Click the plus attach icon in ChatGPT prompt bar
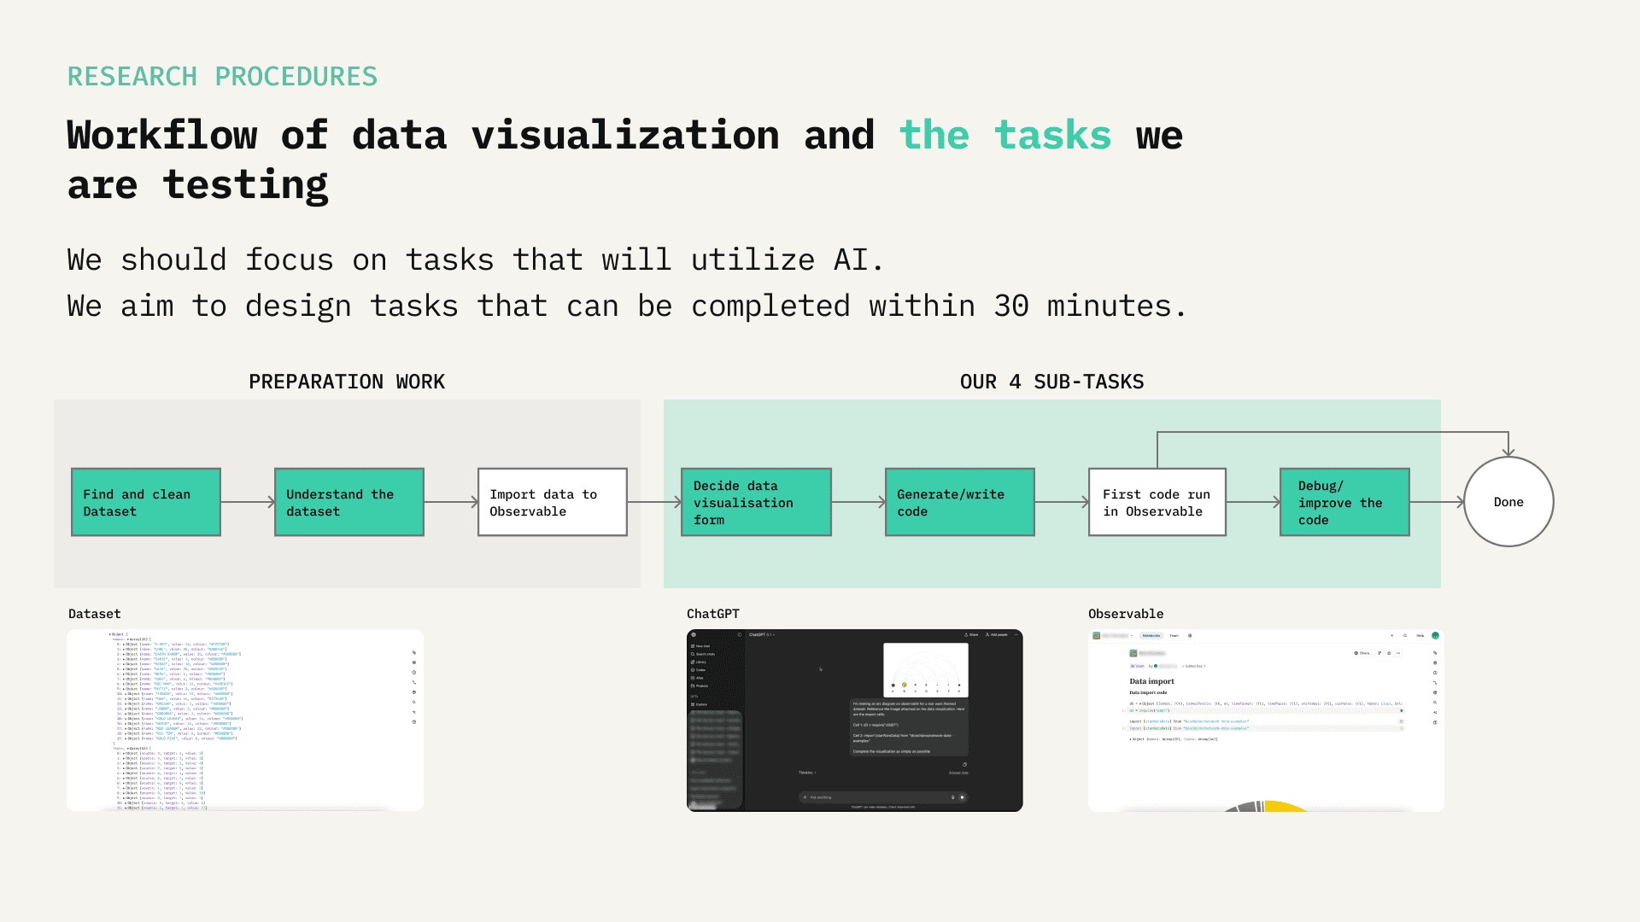The width and height of the screenshot is (1640, 922). coord(805,797)
